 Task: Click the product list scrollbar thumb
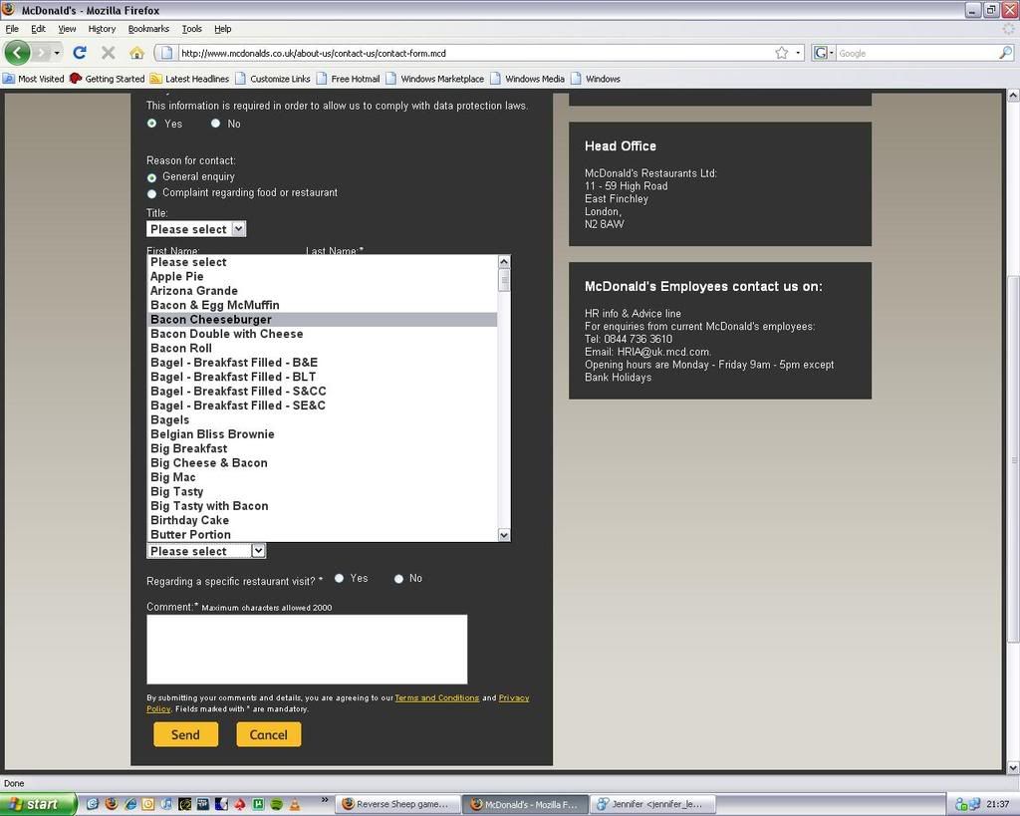click(x=504, y=280)
